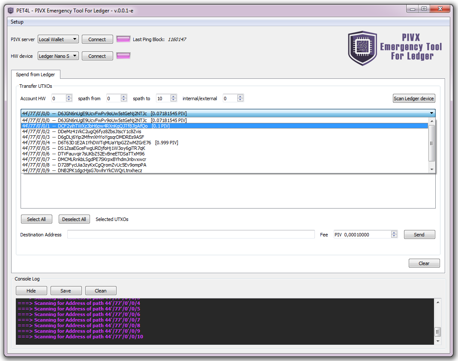Increase the Account HW value
The width and height of the screenshot is (458, 361).
point(69,97)
